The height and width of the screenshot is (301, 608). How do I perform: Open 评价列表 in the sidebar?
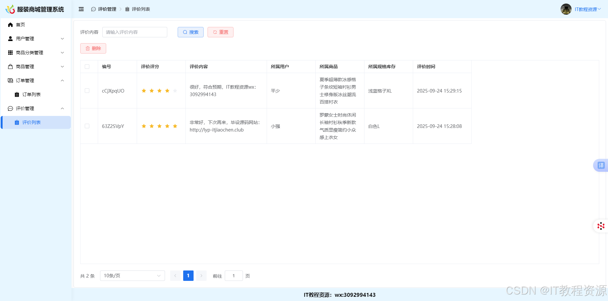36,122
